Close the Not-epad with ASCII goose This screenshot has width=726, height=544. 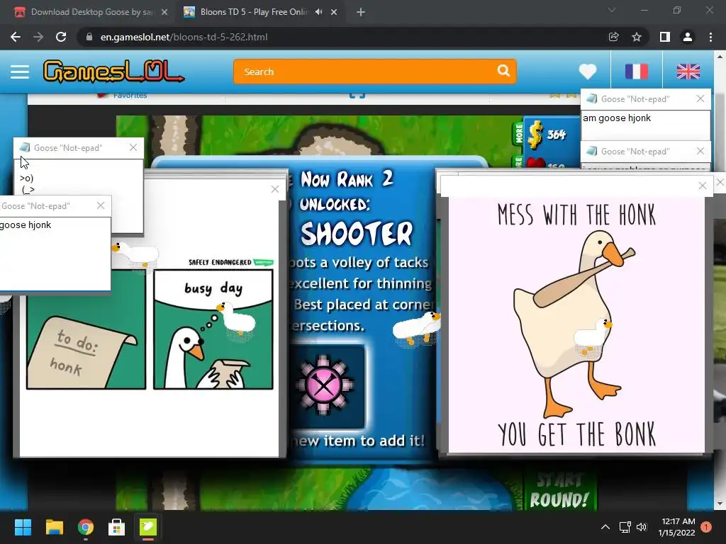[x=133, y=147]
